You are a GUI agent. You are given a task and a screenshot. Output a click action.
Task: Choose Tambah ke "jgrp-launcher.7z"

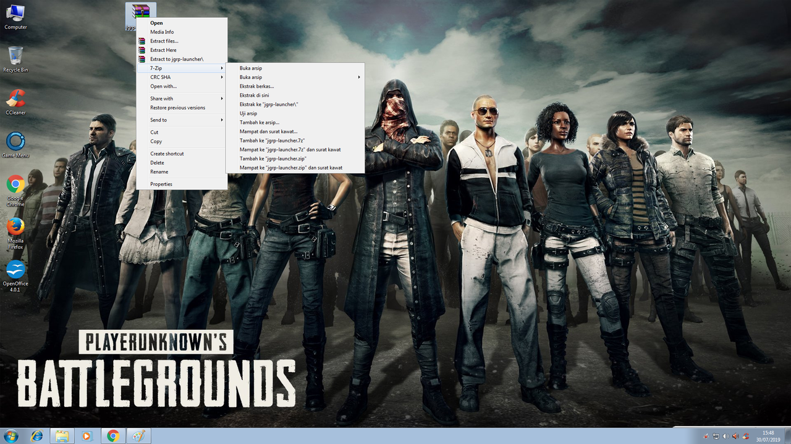pos(295,140)
